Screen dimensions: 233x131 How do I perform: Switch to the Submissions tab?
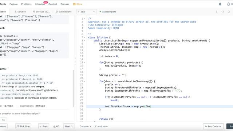click(64, 12)
